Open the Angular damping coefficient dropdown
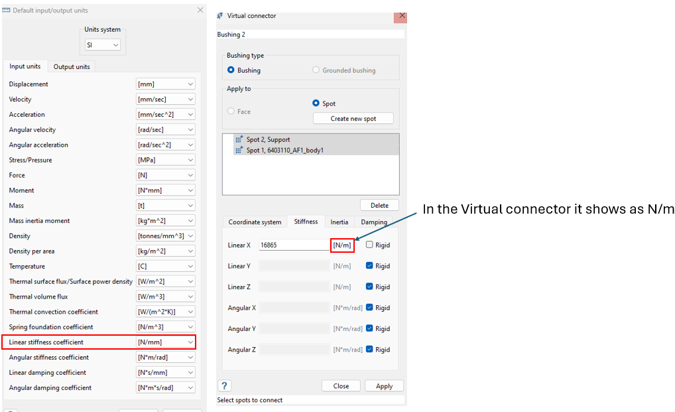This screenshot has width=675, height=412. click(x=166, y=387)
